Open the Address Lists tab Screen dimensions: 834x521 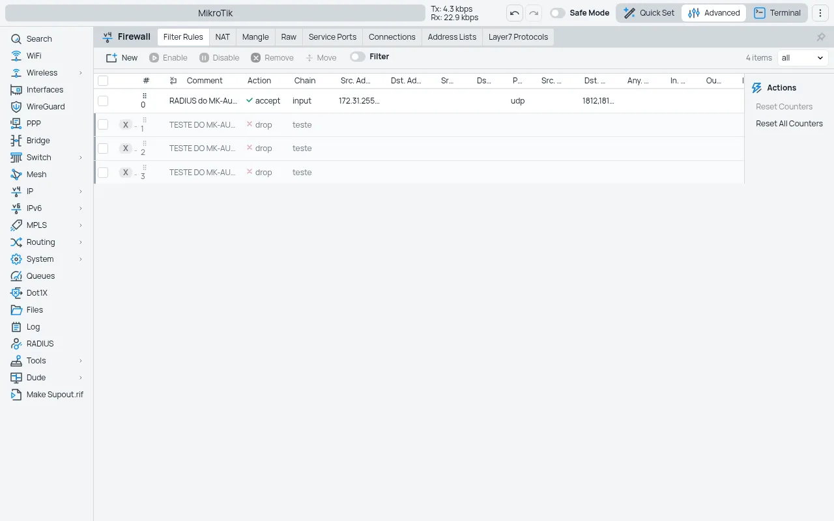pos(452,37)
